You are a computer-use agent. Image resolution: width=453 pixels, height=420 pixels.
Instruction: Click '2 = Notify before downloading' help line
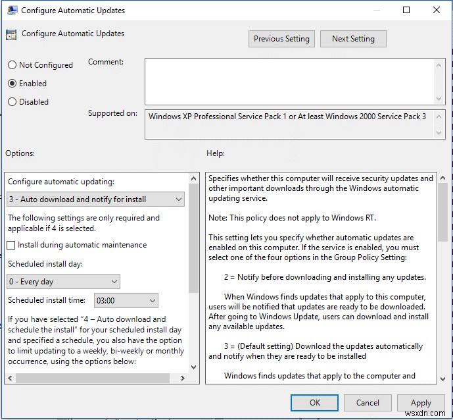click(325, 277)
